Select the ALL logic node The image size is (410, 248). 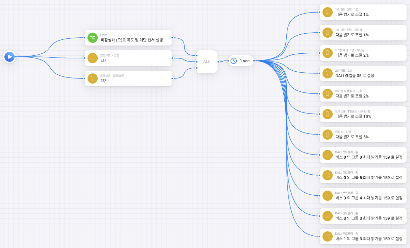[207, 61]
